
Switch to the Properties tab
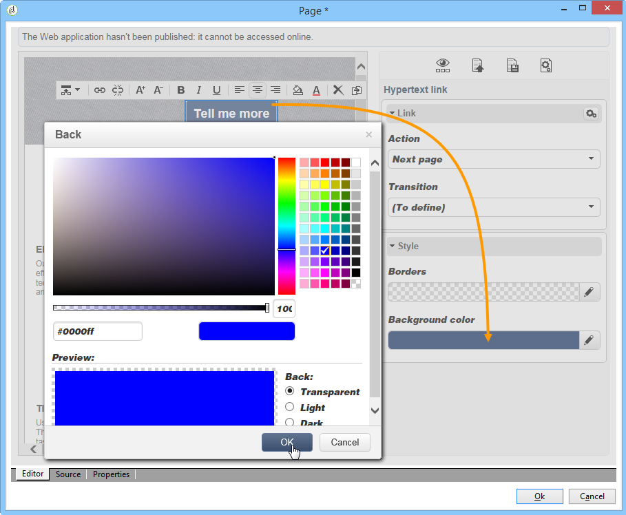112,474
